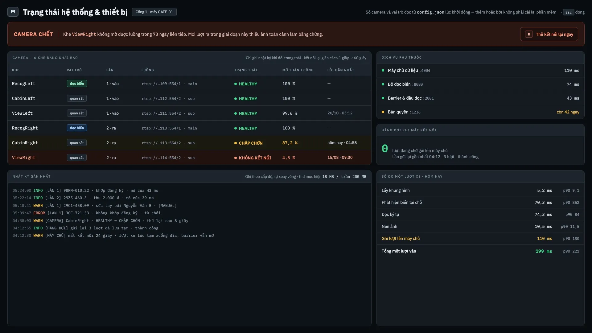Click the 'rtsp://…109:554/1 · main' stream text
The image size is (592, 333).
pyautogui.click(x=169, y=84)
